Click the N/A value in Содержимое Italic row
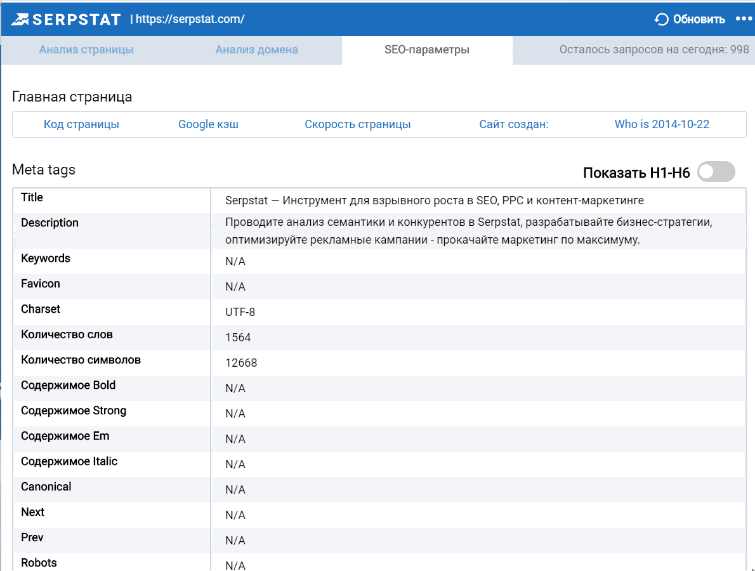 click(235, 464)
